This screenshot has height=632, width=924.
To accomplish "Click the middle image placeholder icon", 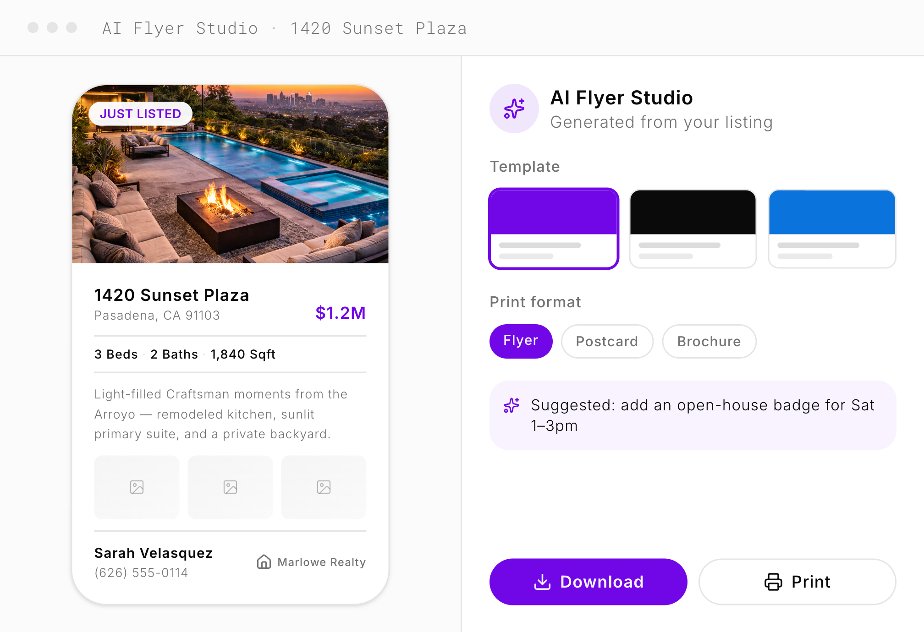I will pyautogui.click(x=230, y=487).
